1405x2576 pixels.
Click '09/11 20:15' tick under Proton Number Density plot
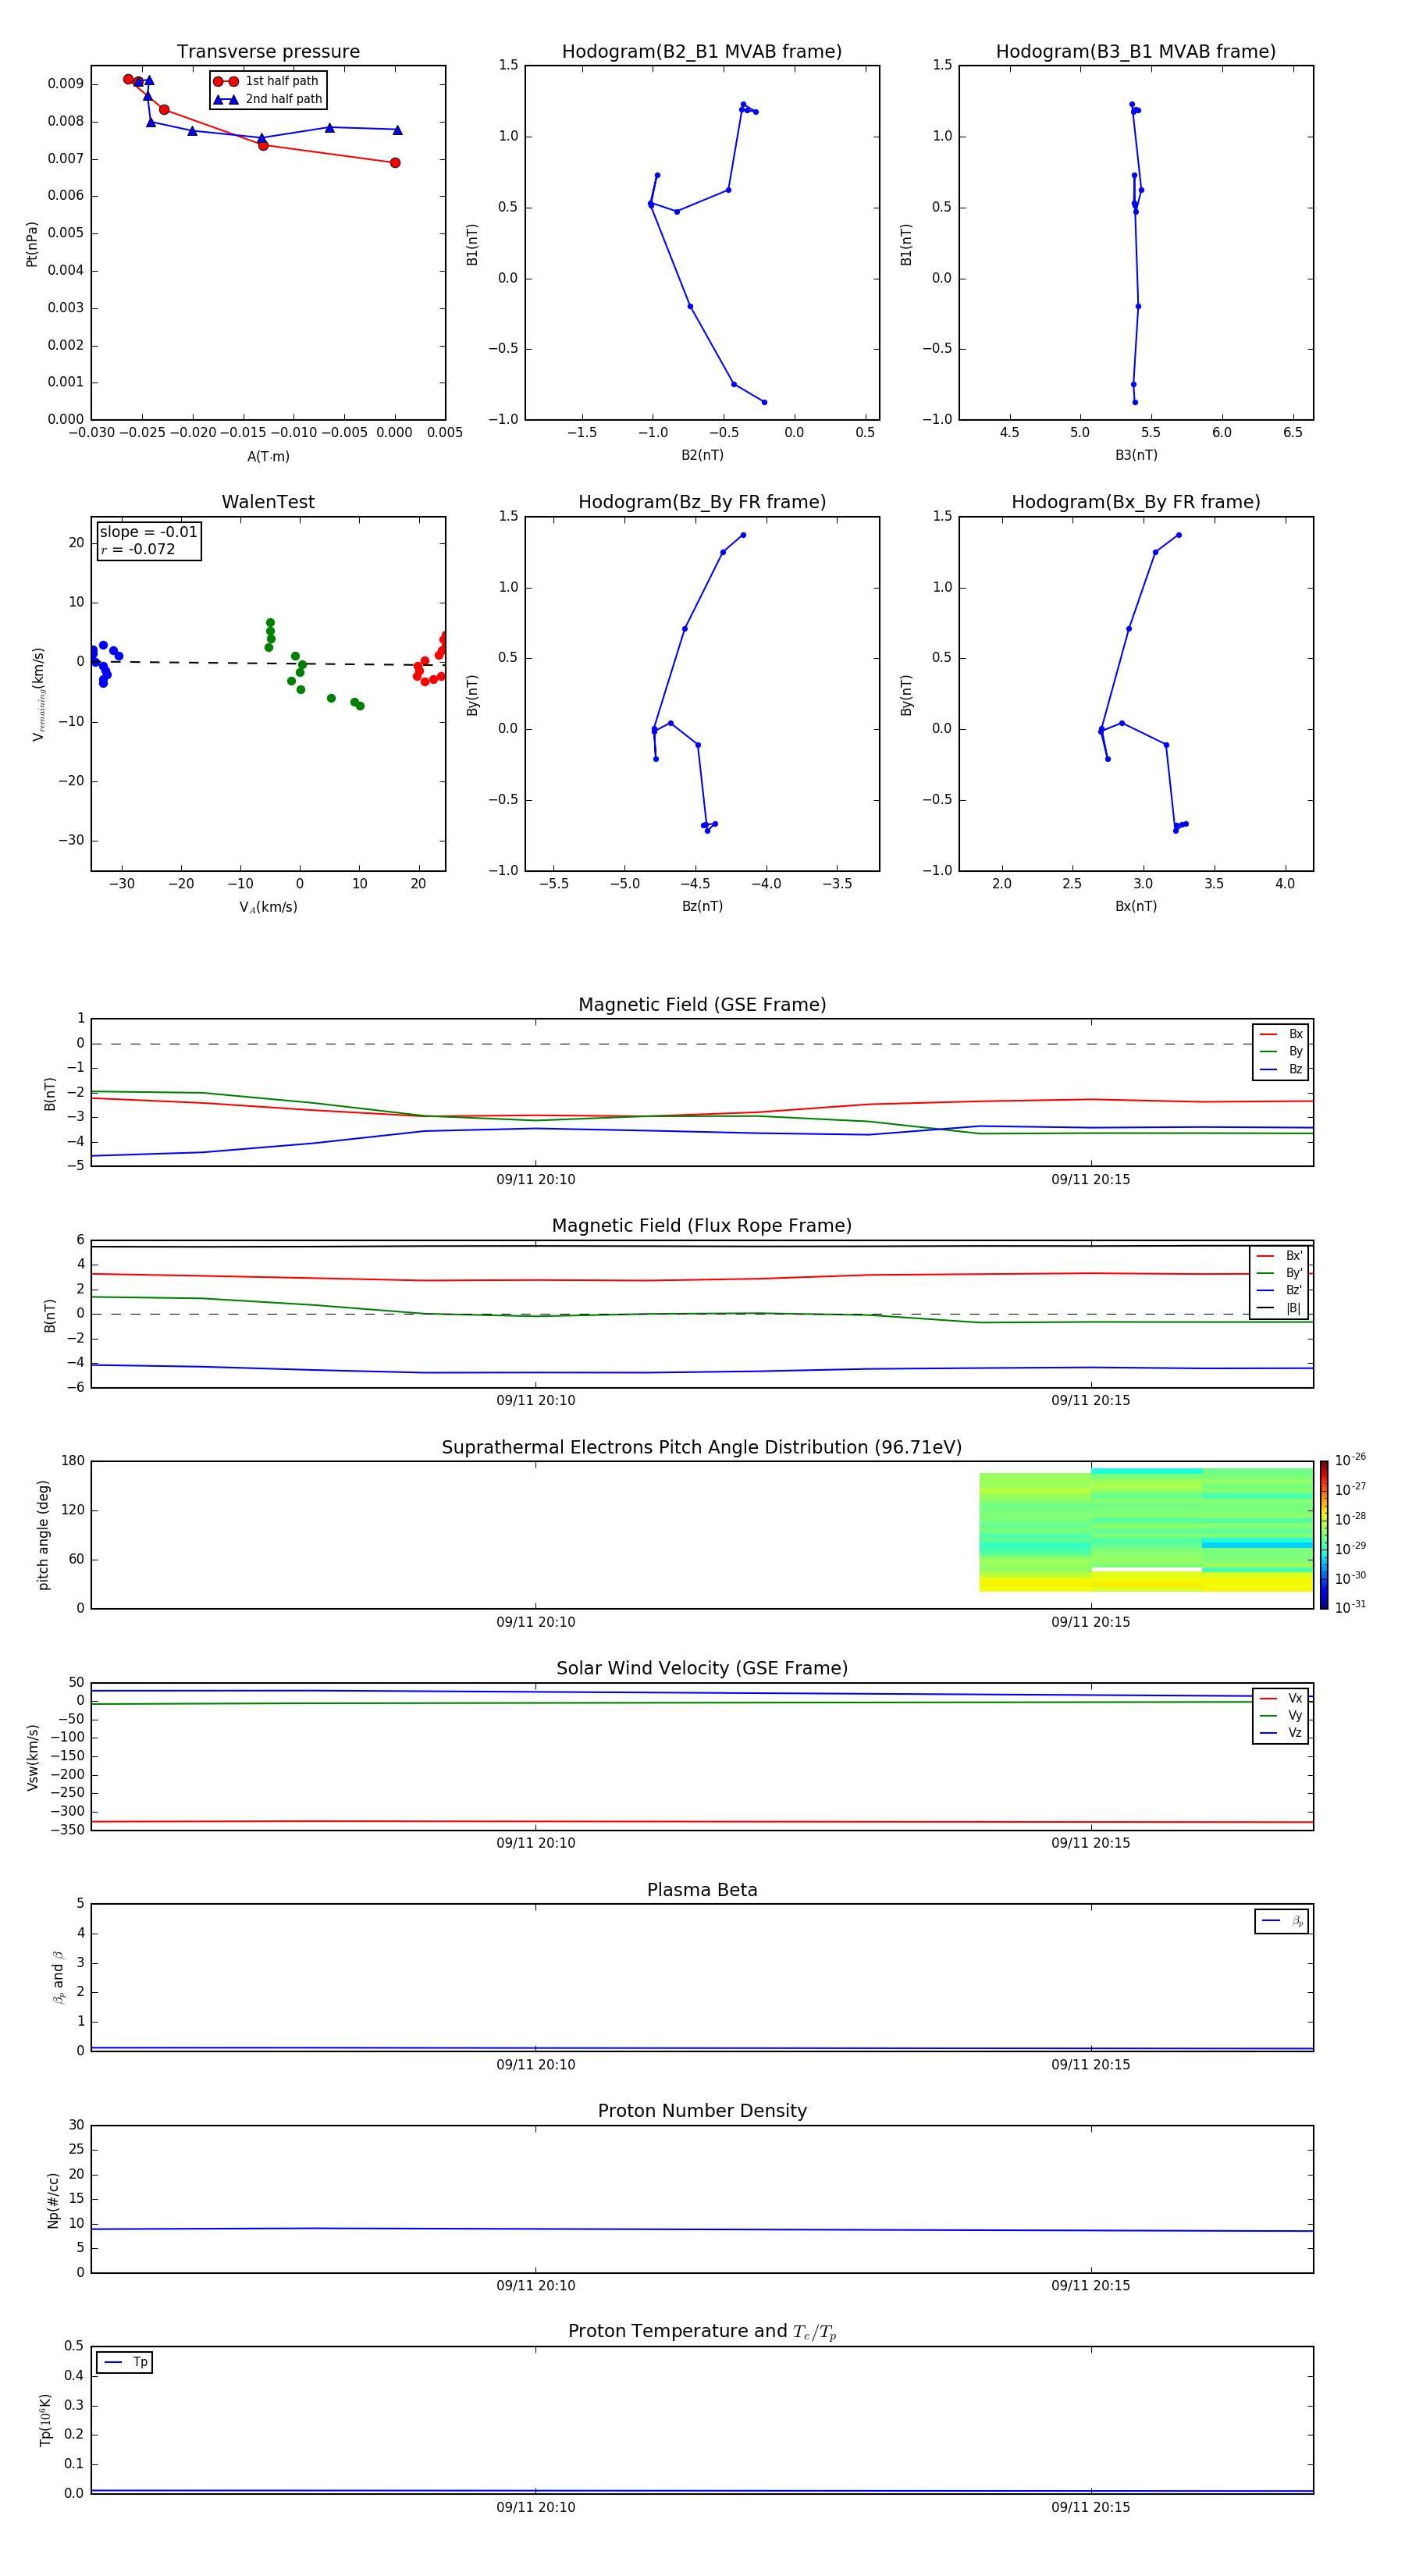point(1091,2286)
